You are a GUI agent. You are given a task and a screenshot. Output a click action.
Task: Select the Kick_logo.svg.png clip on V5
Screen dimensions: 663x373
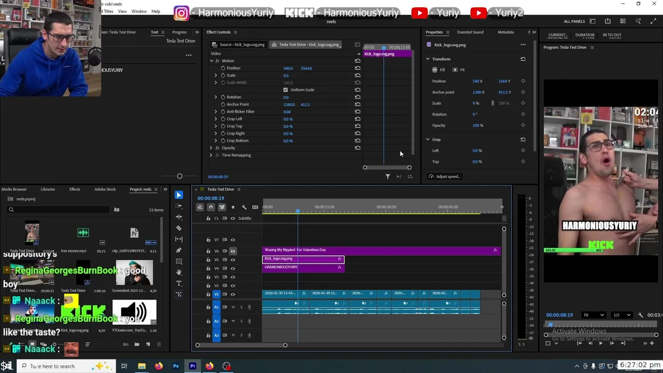[303, 259]
